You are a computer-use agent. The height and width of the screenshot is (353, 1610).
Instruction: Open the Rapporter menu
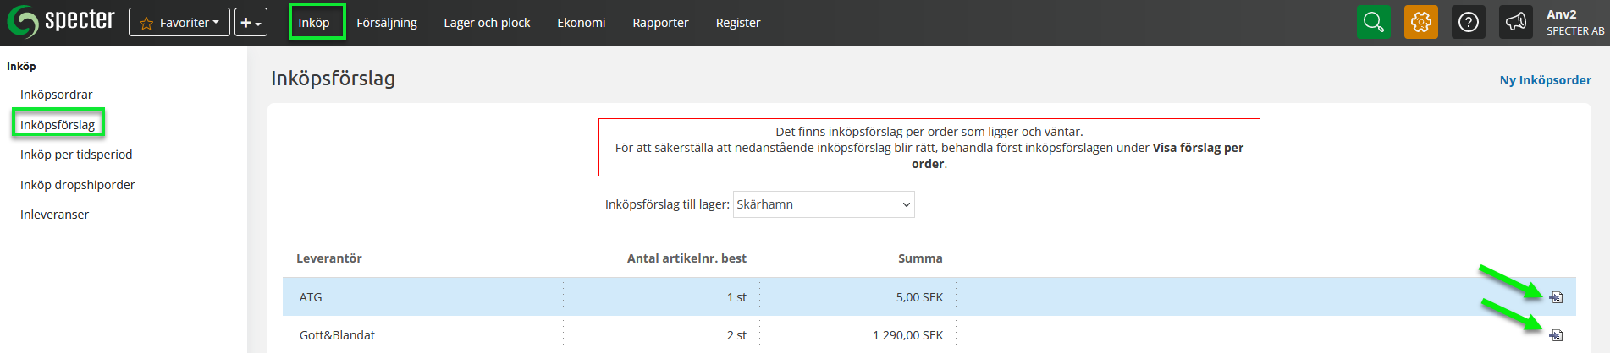[660, 23]
